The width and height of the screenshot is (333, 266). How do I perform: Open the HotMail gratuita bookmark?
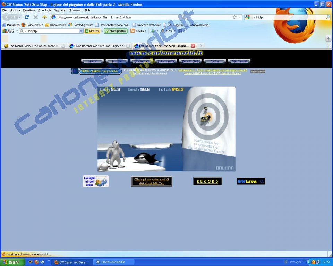[81, 25]
